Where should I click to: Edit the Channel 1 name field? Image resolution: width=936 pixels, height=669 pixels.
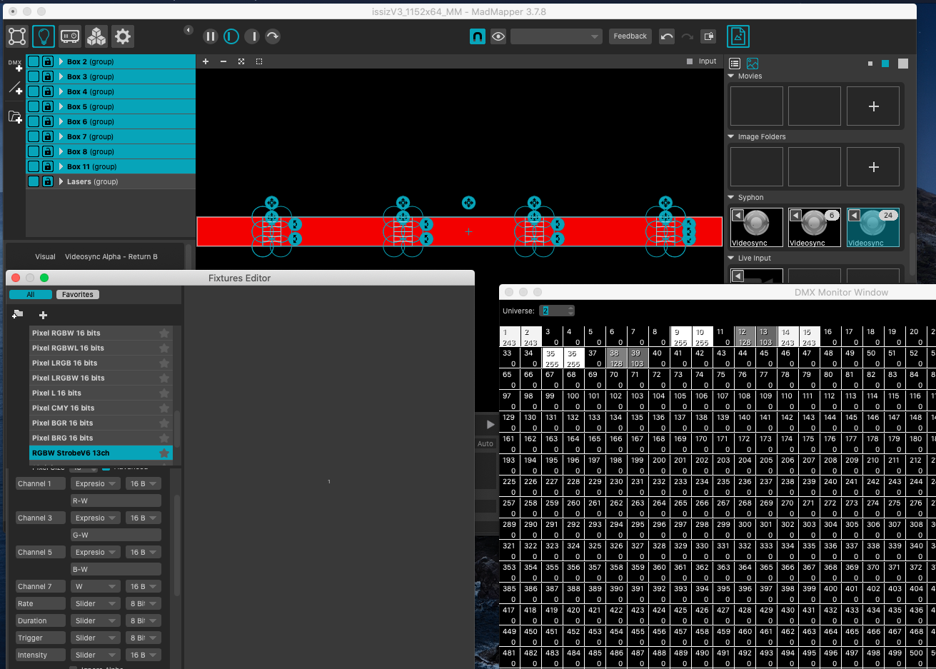click(41, 483)
